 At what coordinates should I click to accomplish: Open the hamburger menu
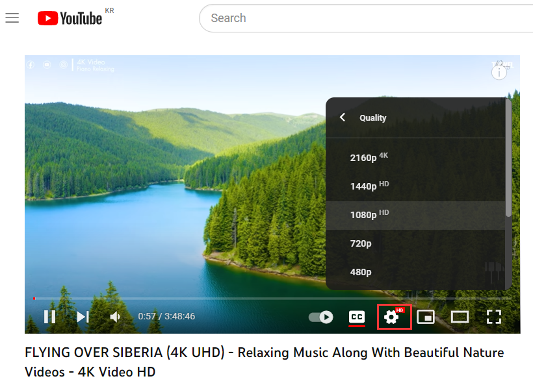pos(12,18)
